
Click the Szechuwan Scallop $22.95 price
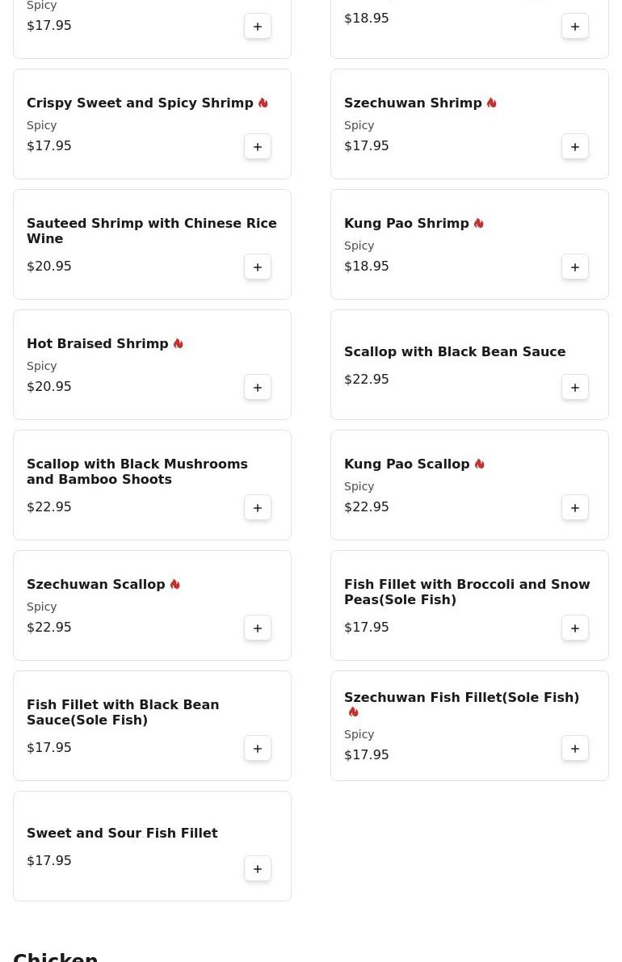[x=49, y=627]
